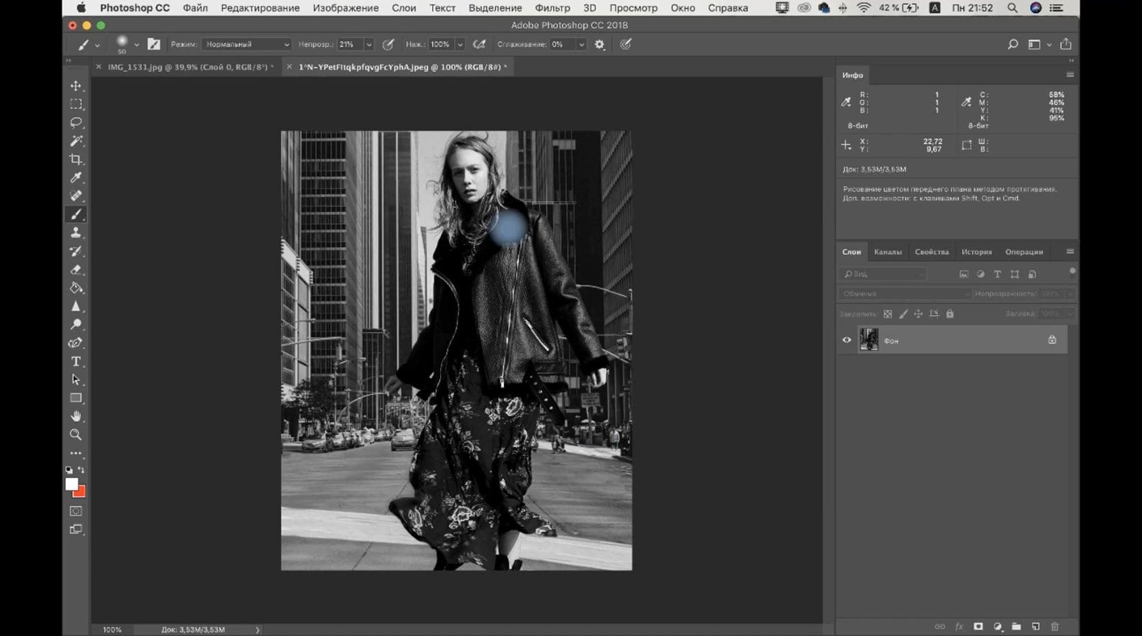Select the Type tool
Screen dimensions: 1142x636
(76, 361)
